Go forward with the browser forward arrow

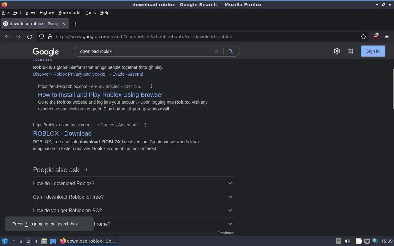tap(18, 37)
